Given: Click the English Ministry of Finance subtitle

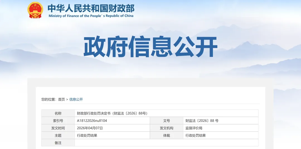Looking at the screenshot, I should [x=91, y=16].
